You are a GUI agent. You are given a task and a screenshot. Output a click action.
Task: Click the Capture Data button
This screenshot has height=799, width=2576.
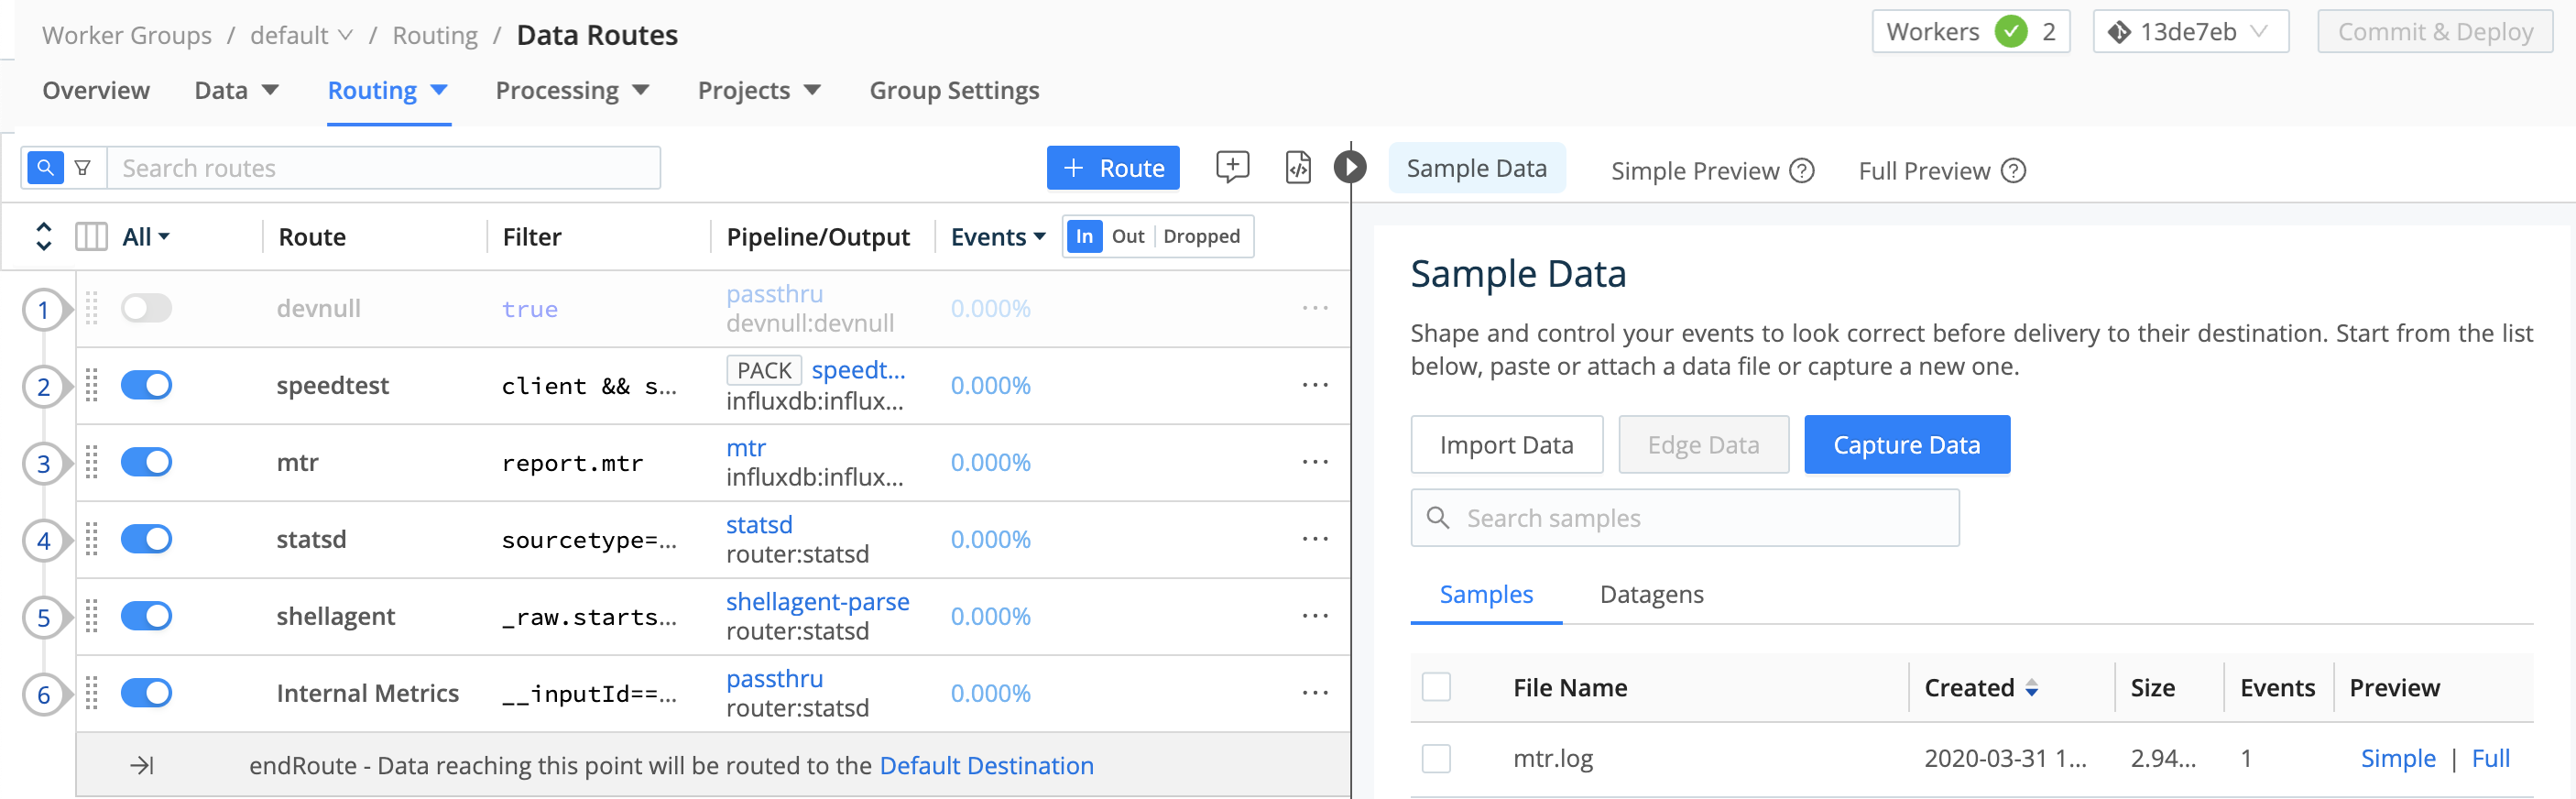1906,445
